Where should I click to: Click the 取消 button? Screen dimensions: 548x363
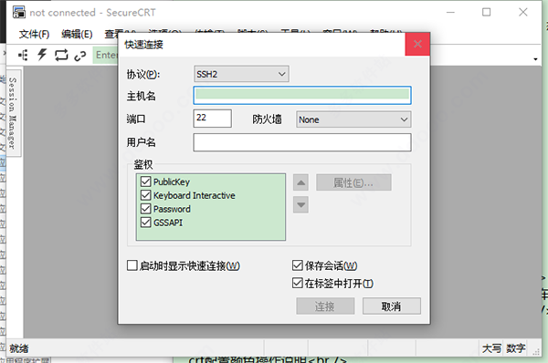pos(392,306)
